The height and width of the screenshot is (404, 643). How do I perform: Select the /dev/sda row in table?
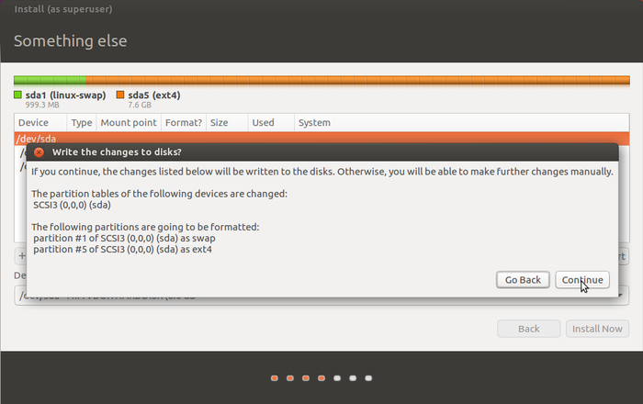321,138
